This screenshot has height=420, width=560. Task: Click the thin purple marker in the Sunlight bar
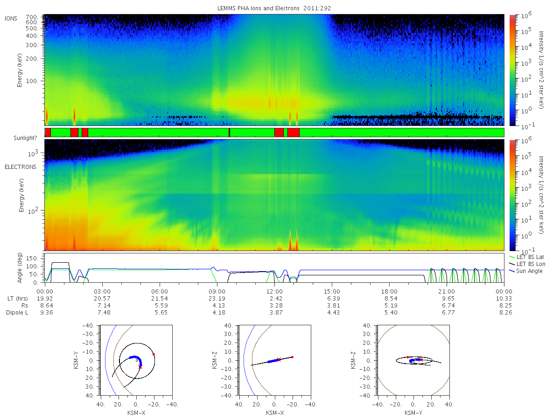[229, 133]
